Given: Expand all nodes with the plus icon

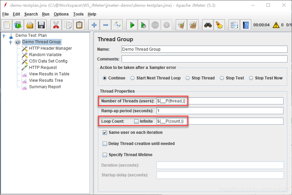Looking at the screenshot, I should (x=94, y=25).
